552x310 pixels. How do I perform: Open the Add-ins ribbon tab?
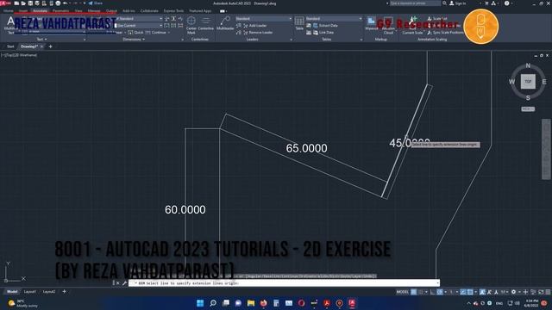[x=129, y=11]
